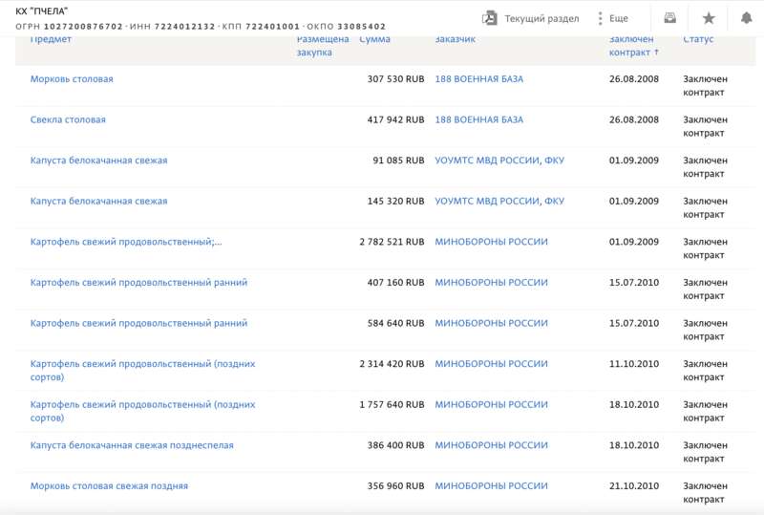Sort by 'Сумма' column header
Screen dimensions: 764x515
point(374,39)
